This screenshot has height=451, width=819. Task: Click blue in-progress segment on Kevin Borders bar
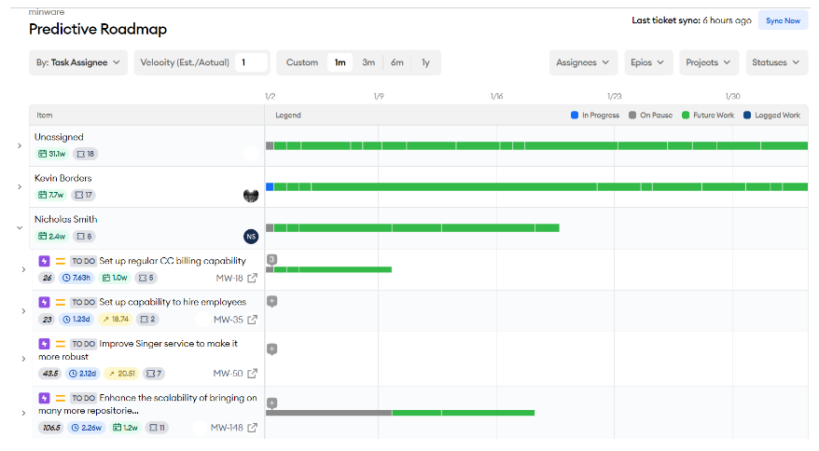270,187
